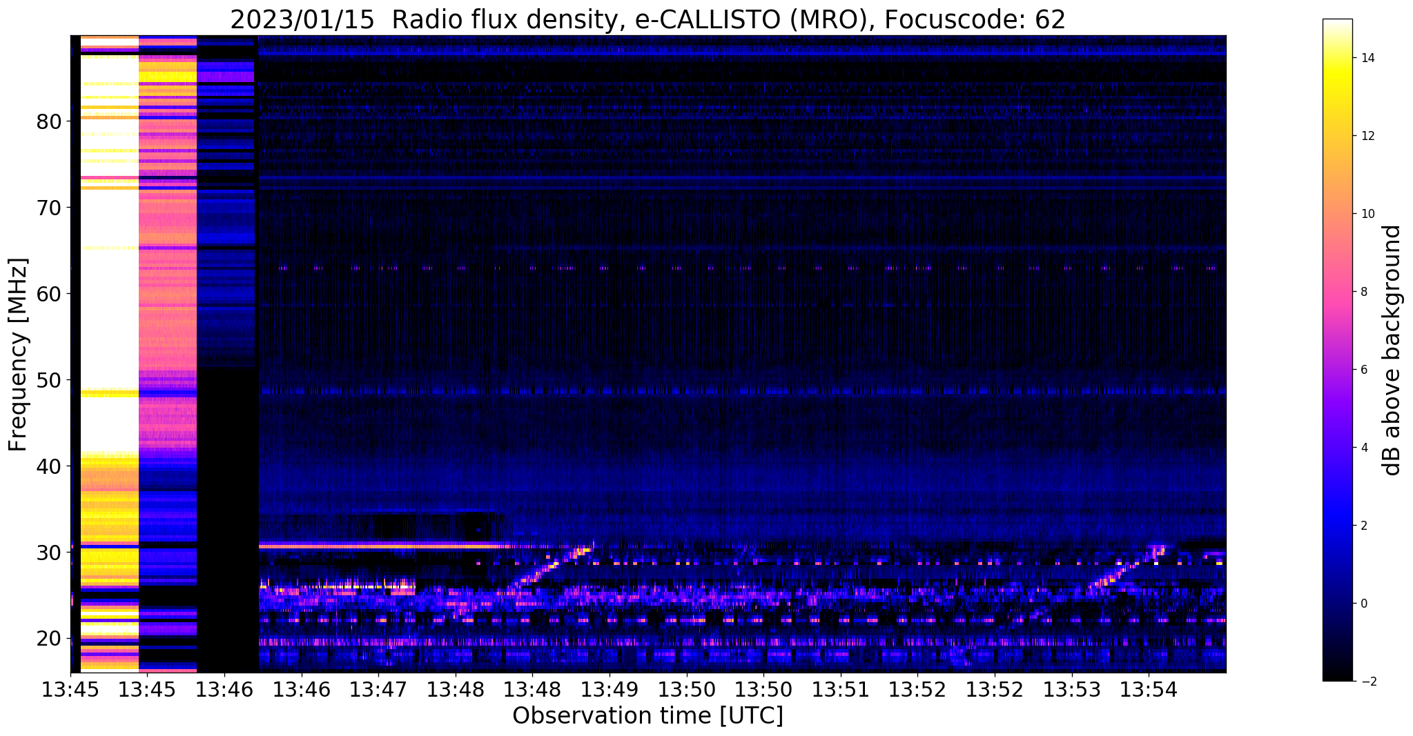The width and height of the screenshot is (1413, 736).
Task: Click the 80 tick on the frequency axis
Action: 49,122
